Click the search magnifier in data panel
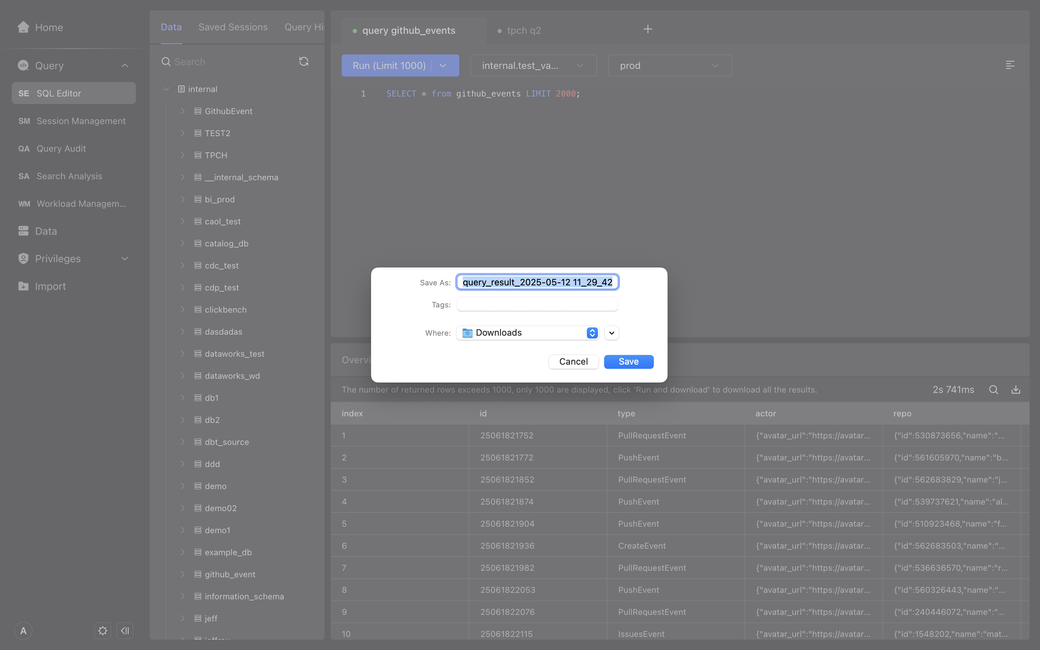The width and height of the screenshot is (1040, 650). 166,61
